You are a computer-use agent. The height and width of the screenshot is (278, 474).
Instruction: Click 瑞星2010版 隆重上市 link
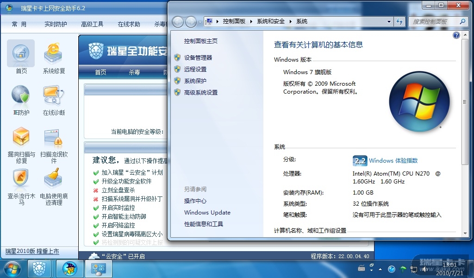click(x=32, y=251)
